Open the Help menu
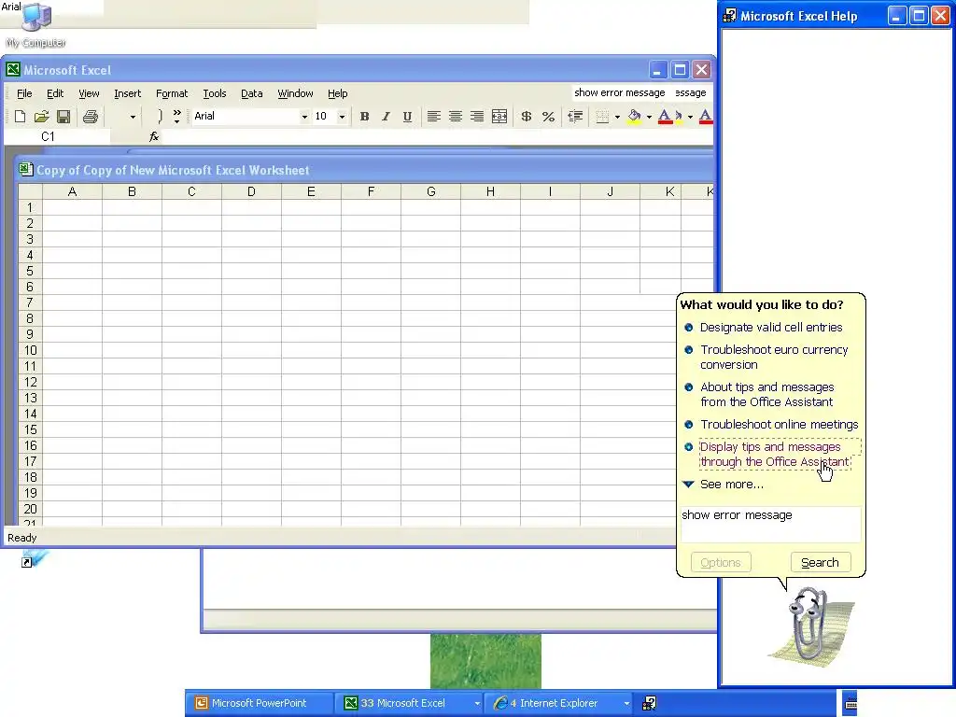This screenshot has height=717, width=956. 338,93
